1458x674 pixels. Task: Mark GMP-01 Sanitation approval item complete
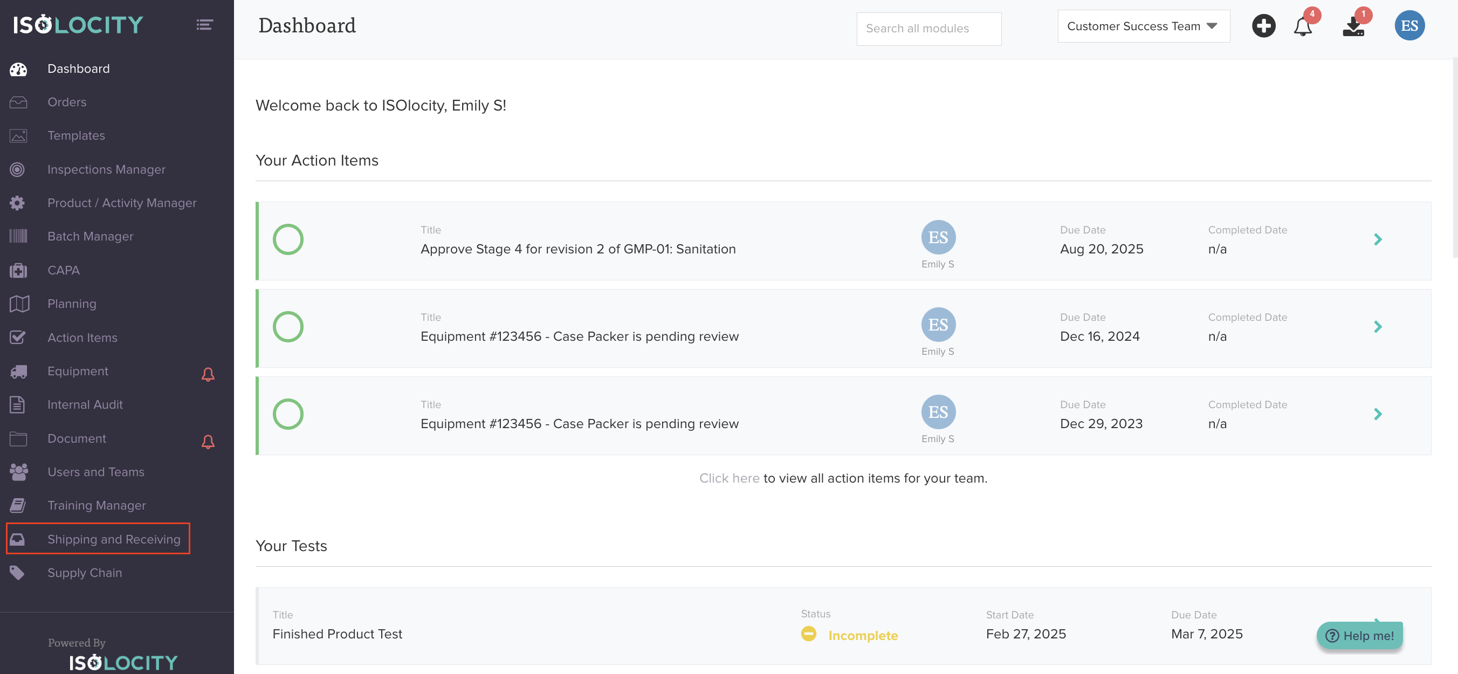(x=288, y=240)
